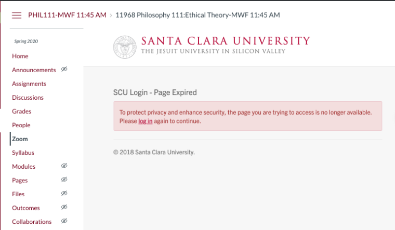Screen dimensions: 395x230
Task: Open the course Syllabus
Action: click(23, 153)
